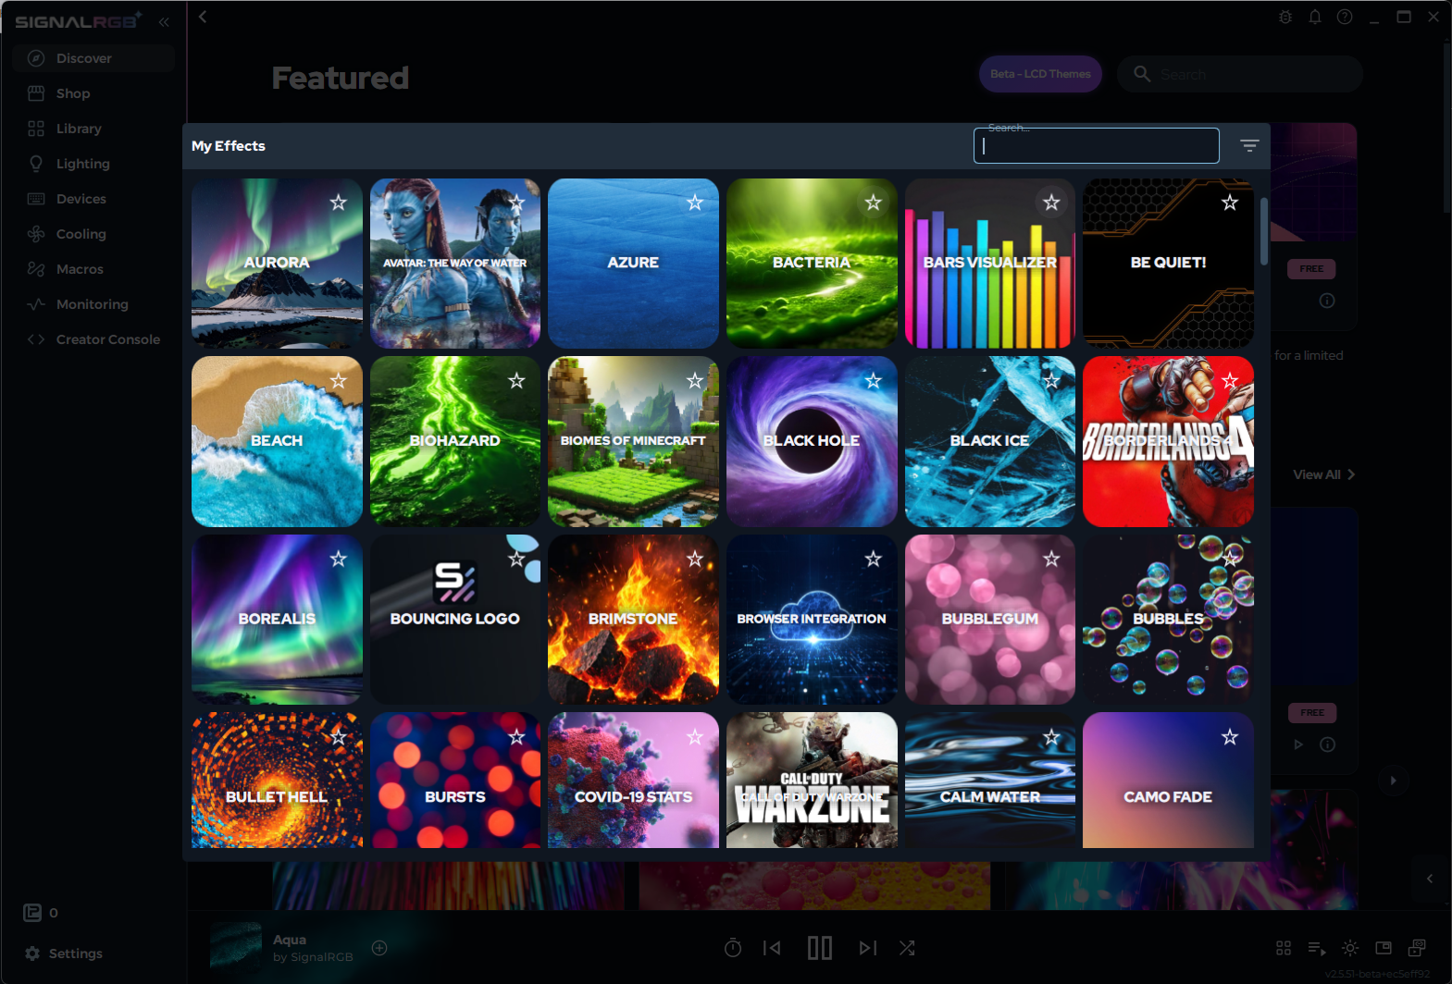This screenshot has height=984, width=1452.
Task: Open the playlist queue icon
Action: coord(1317,948)
